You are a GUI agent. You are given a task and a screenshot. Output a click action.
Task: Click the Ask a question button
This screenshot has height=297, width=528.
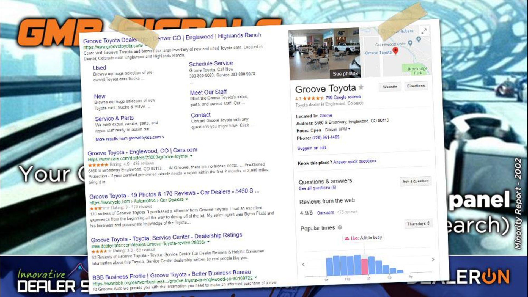click(416, 181)
